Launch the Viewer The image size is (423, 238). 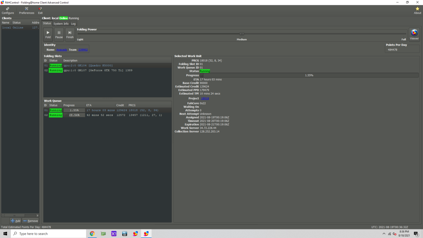(x=414, y=34)
